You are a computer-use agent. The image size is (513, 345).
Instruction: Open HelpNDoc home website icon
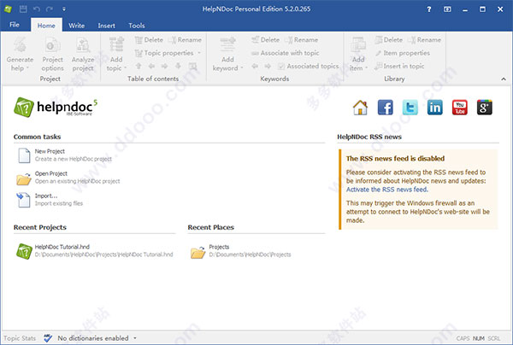click(x=360, y=108)
